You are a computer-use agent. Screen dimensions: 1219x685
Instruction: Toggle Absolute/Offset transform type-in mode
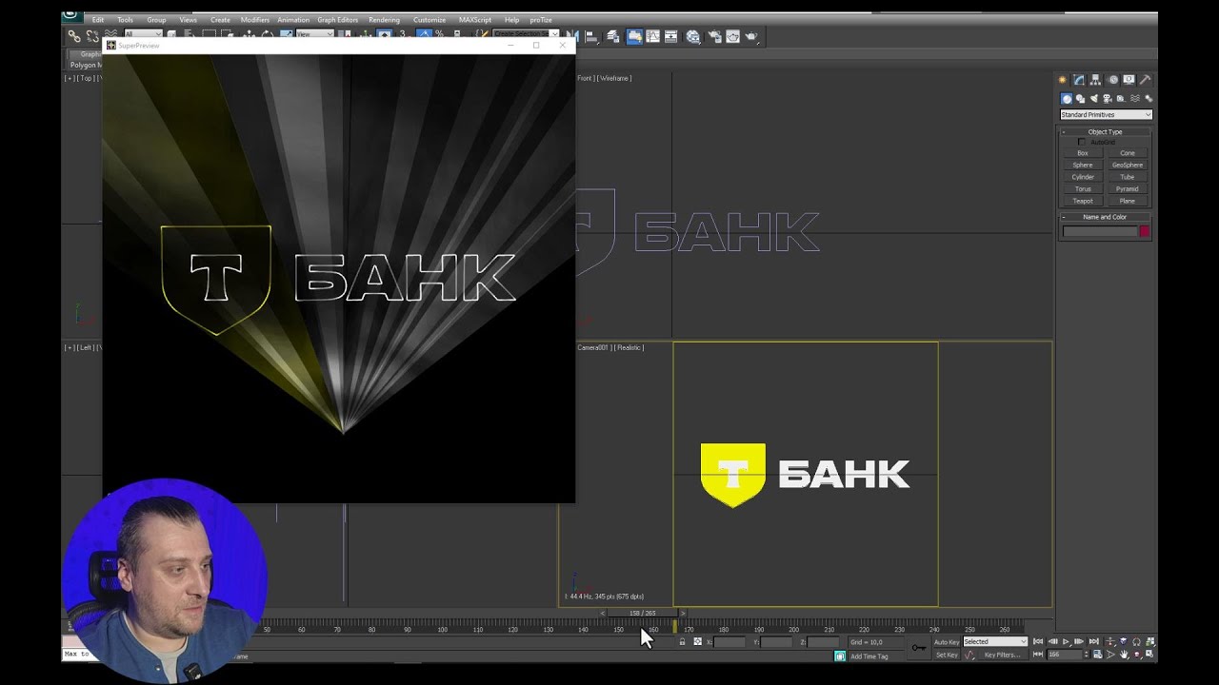point(697,642)
